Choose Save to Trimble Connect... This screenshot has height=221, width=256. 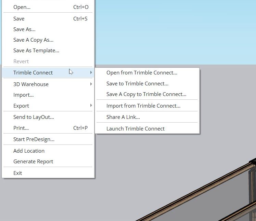coord(147,84)
